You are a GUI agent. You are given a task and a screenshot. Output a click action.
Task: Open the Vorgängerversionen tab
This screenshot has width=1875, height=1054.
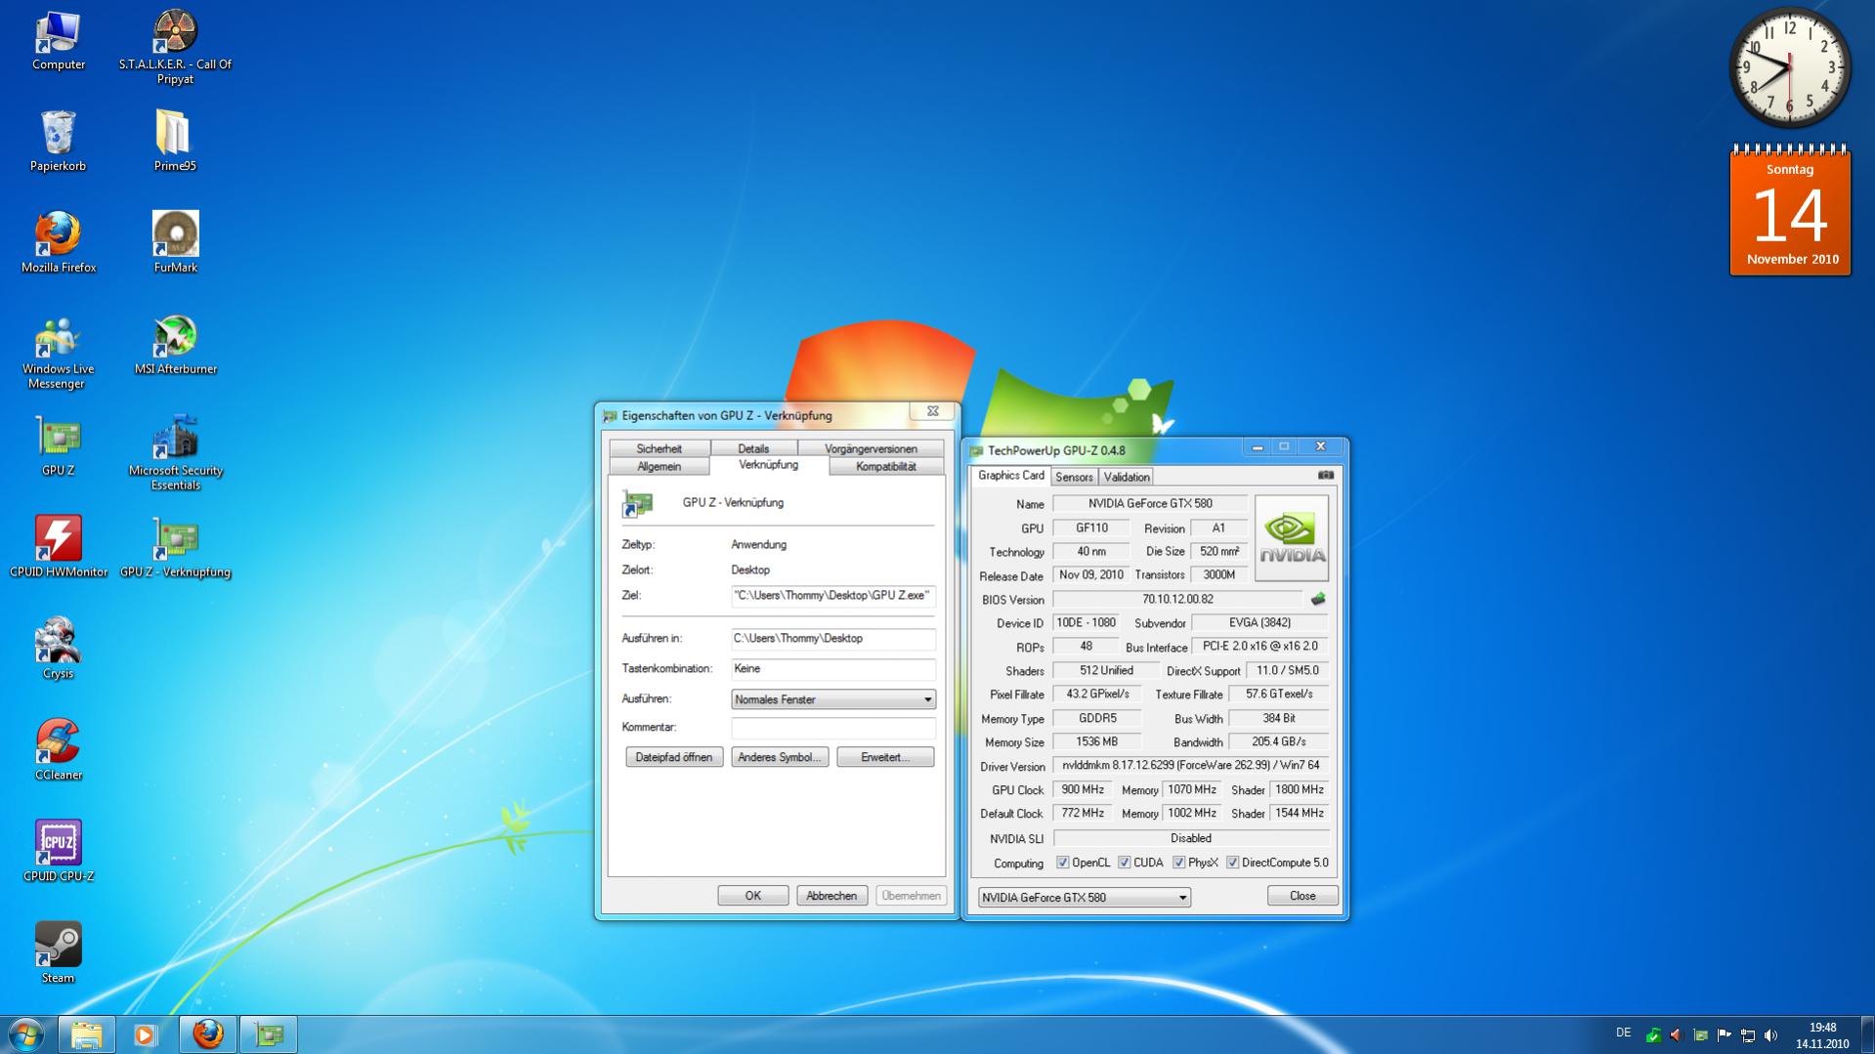(871, 448)
